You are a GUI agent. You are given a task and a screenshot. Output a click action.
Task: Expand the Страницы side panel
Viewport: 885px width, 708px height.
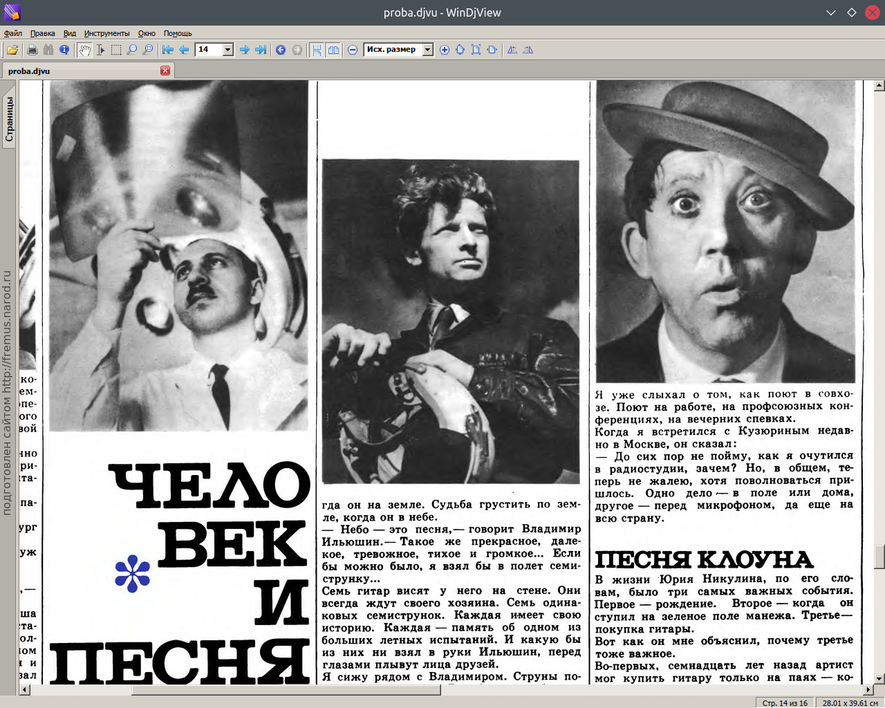click(9, 119)
